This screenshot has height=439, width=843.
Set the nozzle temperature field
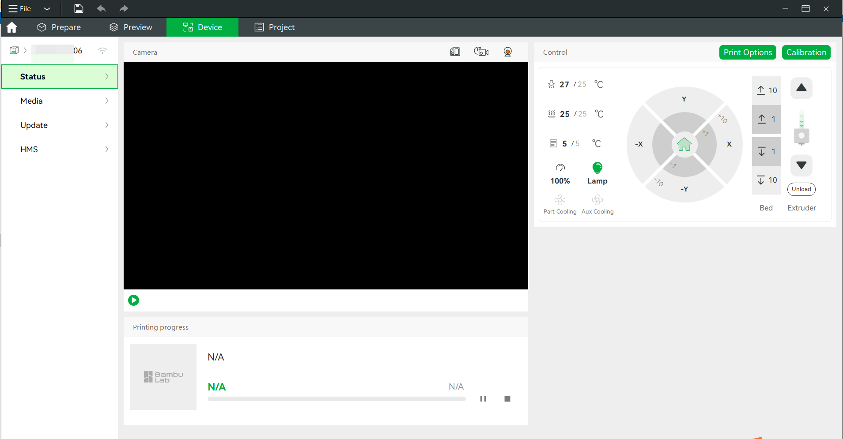tap(575, 84)
